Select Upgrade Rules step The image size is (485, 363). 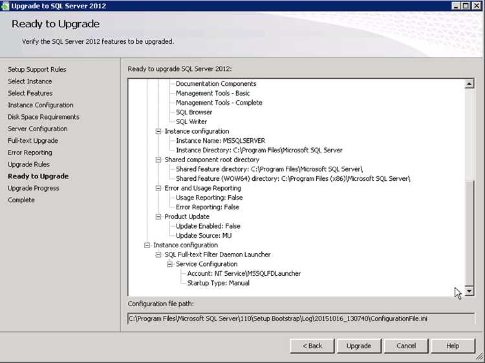(x=28, y=164)
